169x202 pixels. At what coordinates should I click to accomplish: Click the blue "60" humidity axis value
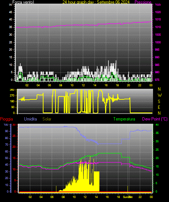click(x=7, y=151)
